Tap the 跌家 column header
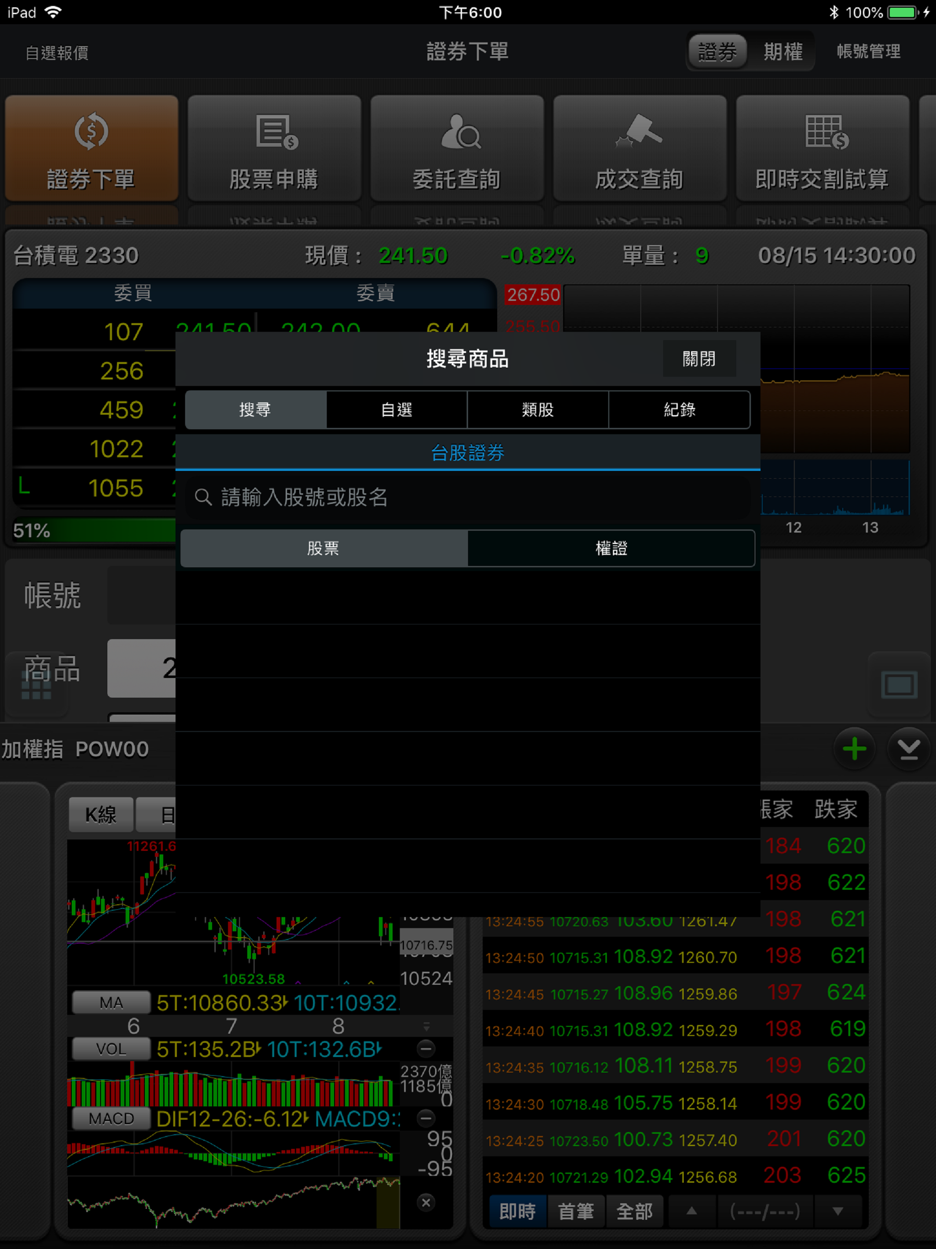 (x=836, y=809)
